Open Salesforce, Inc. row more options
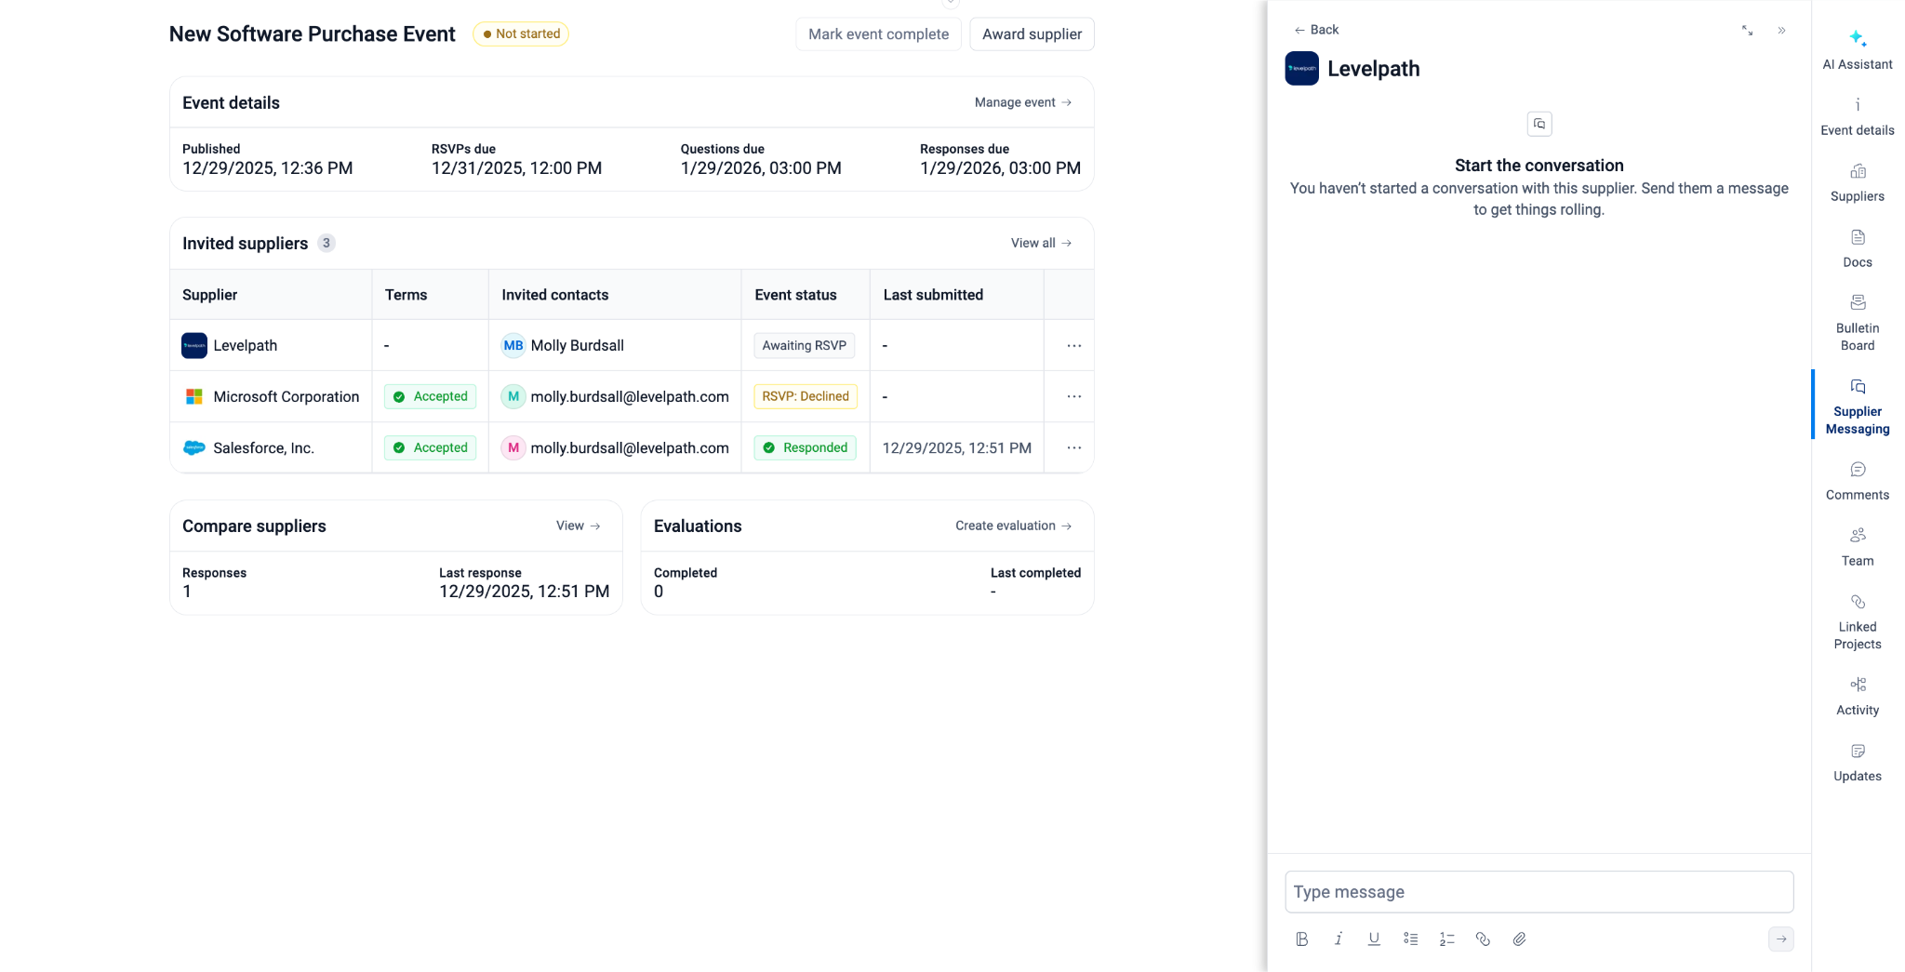Image resolution: width=1905 pixels, height=972 pixels. 1073,447
